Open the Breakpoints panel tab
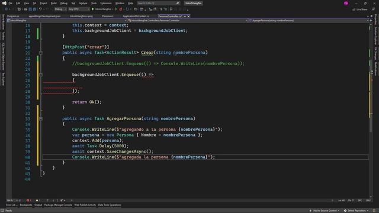The image size is (379, 213). (x=26, y=205)
